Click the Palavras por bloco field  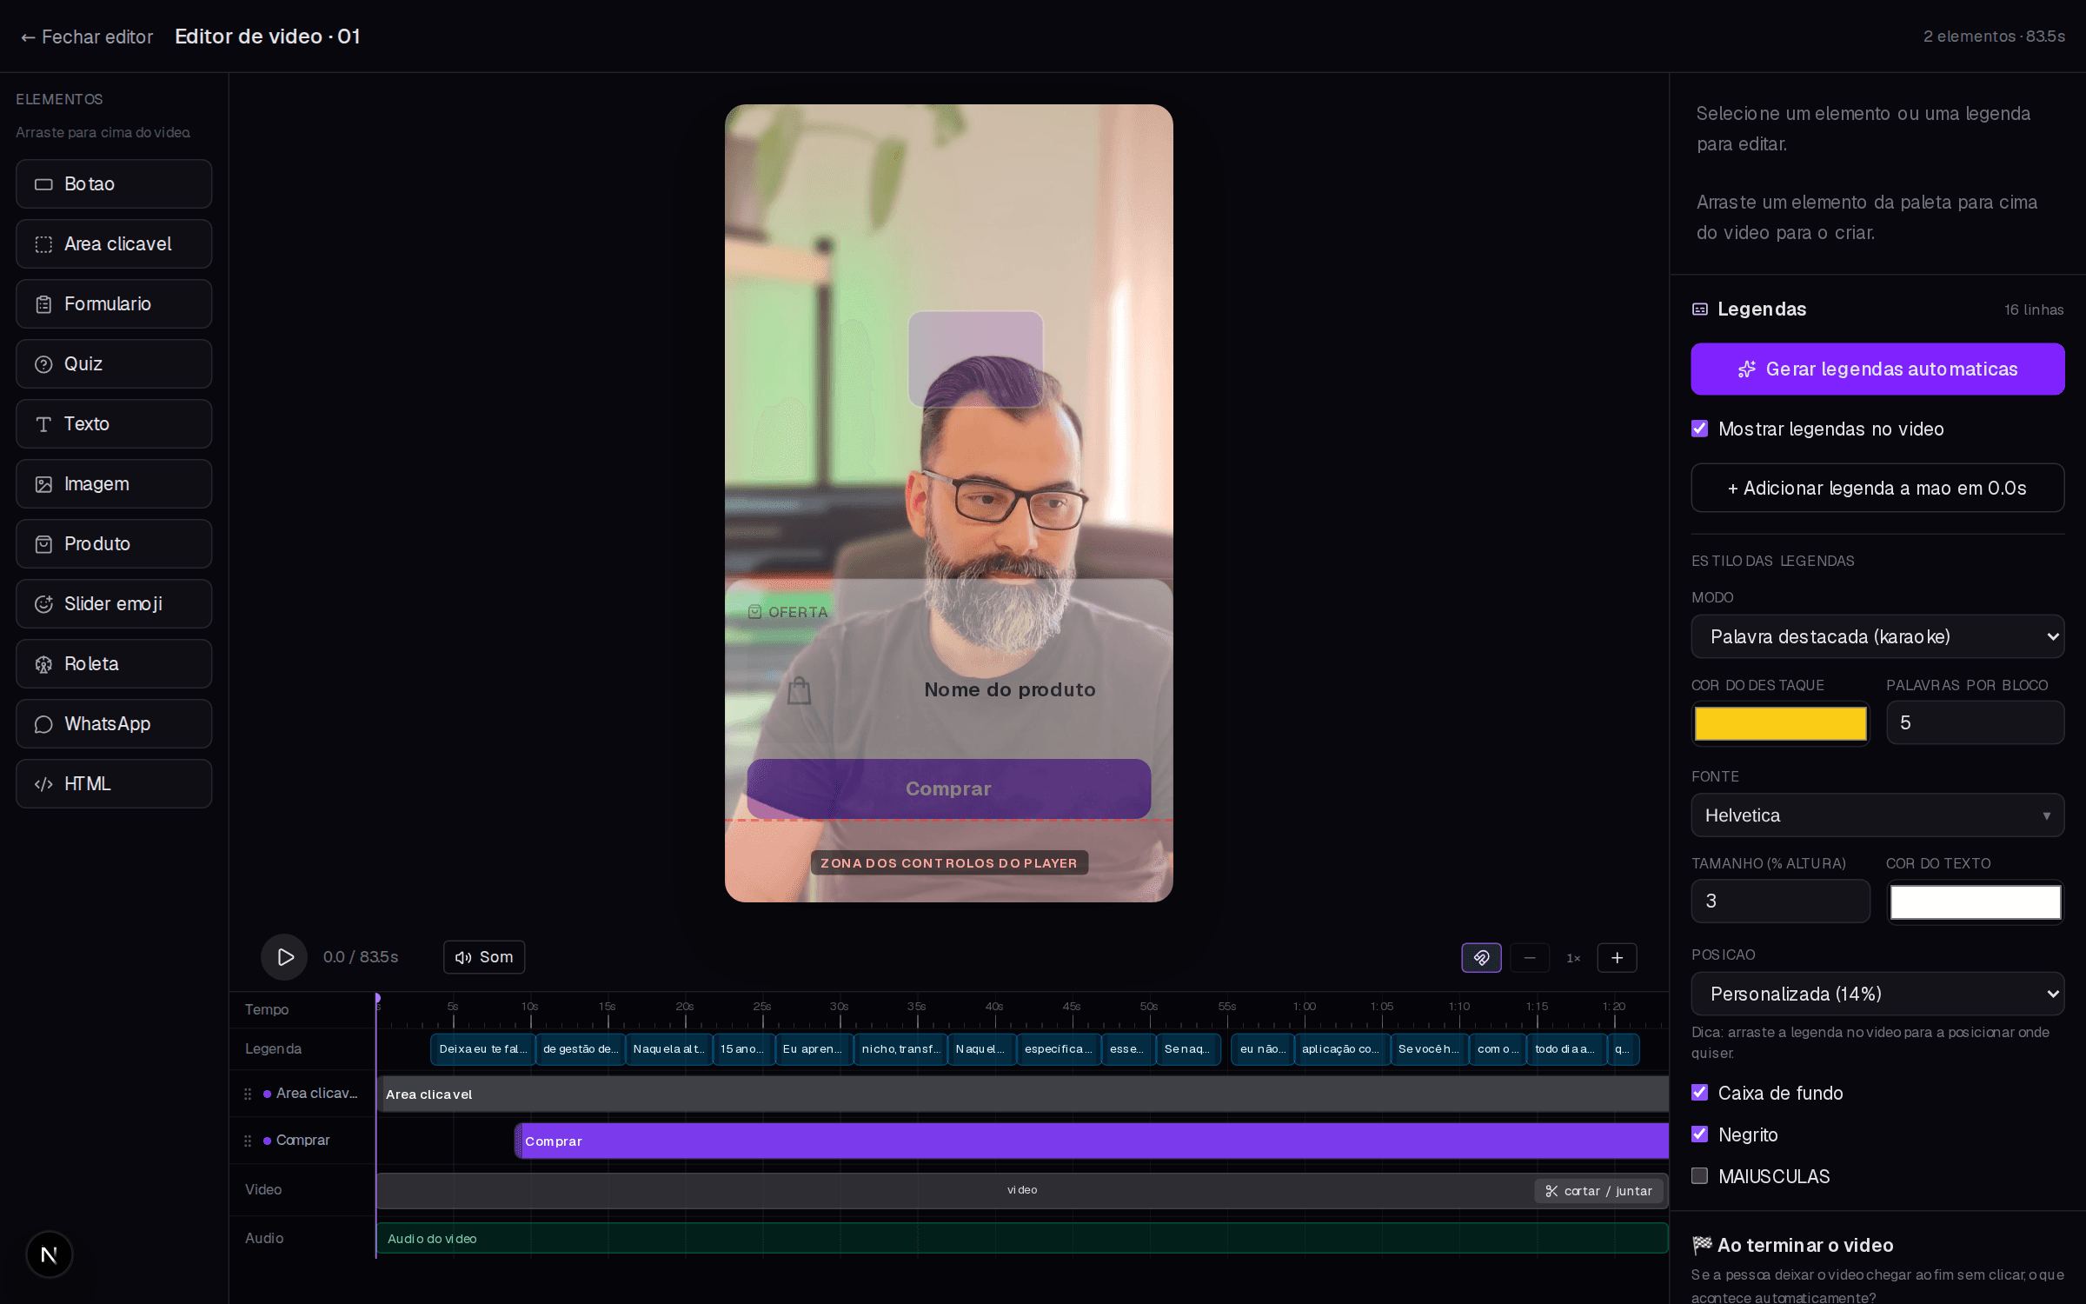(1975, 722)
